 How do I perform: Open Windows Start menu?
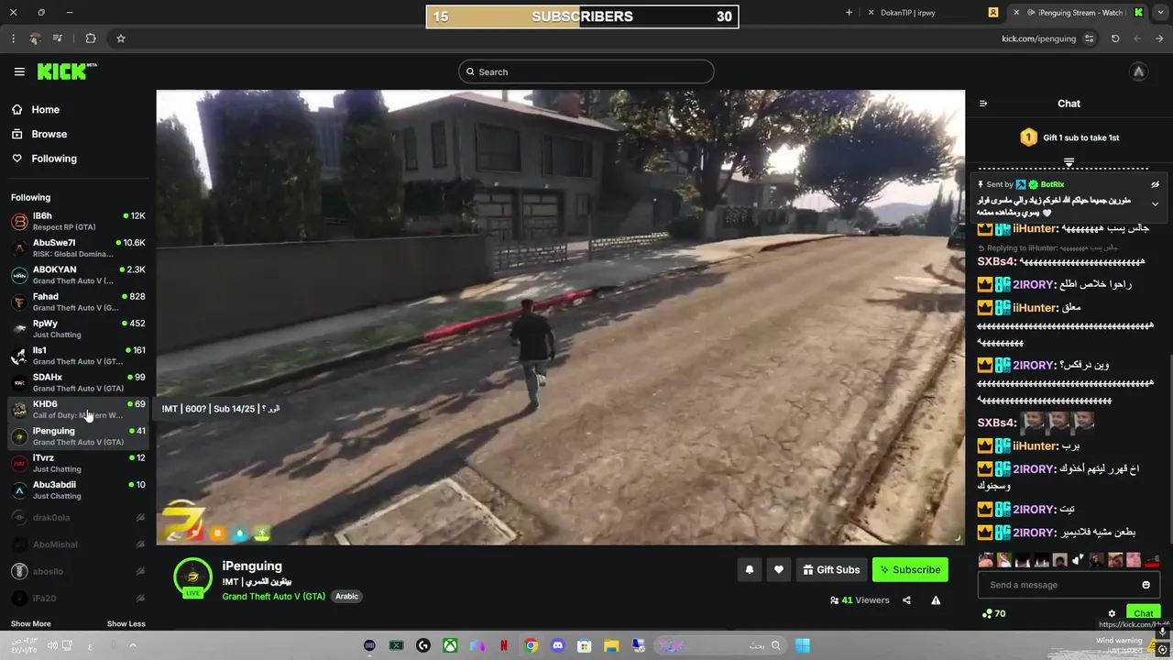(x=803, y=645)
